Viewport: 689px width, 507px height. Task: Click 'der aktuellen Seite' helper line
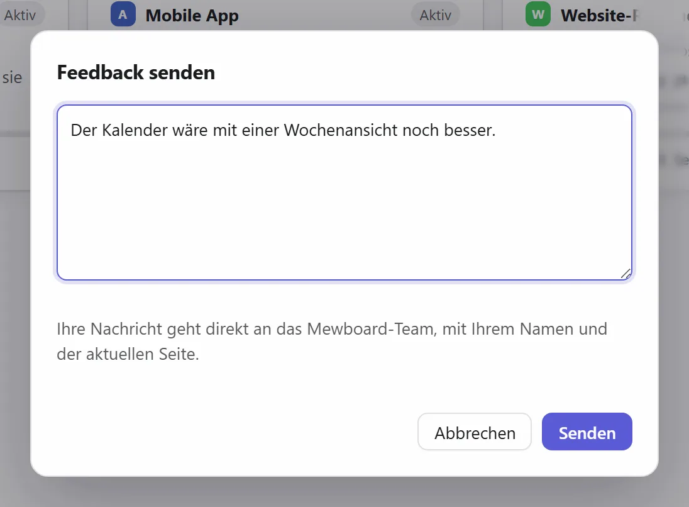[128, 354]
